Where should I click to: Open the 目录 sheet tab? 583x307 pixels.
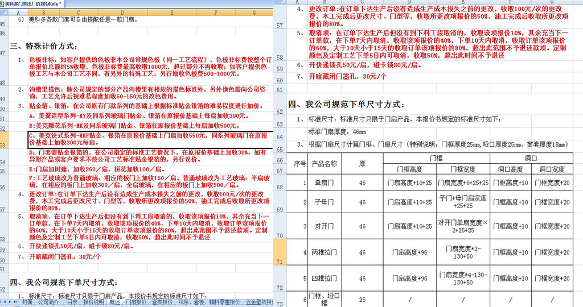click(72, 302)
